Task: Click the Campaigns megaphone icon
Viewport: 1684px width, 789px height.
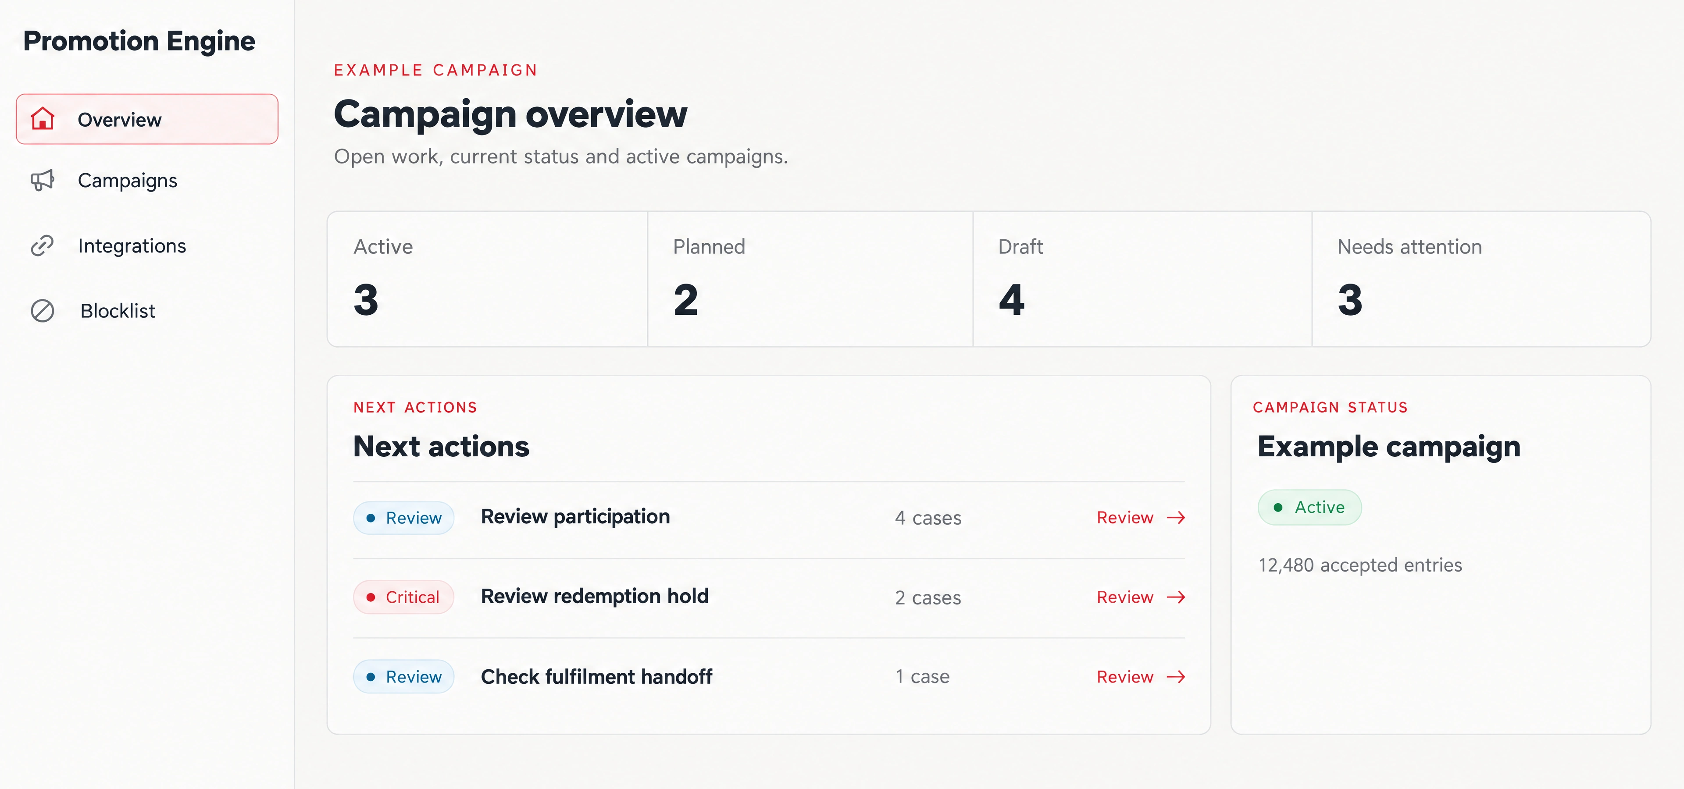Action: coord(43,180)
